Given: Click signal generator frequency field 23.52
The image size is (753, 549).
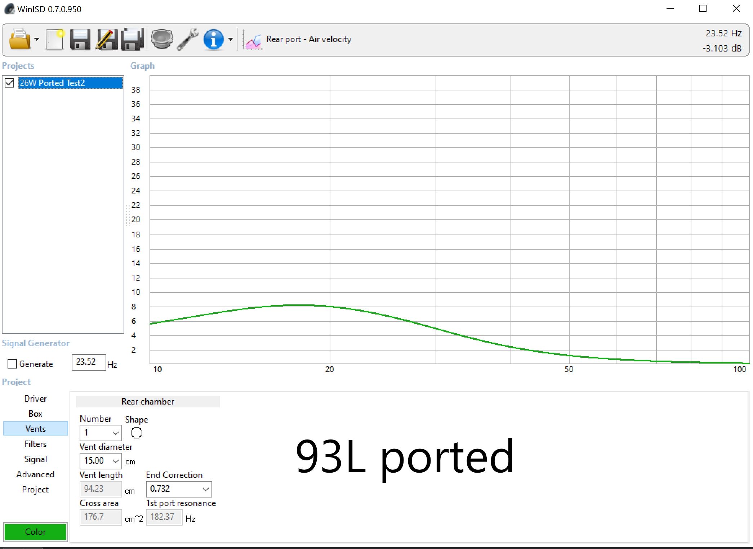Looking at the screenshot, I should click(89, 362).
